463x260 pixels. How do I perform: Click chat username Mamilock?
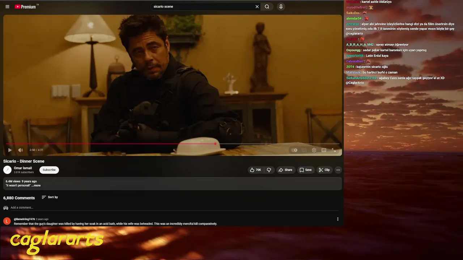pyautogui.click(x=353, y=72)
